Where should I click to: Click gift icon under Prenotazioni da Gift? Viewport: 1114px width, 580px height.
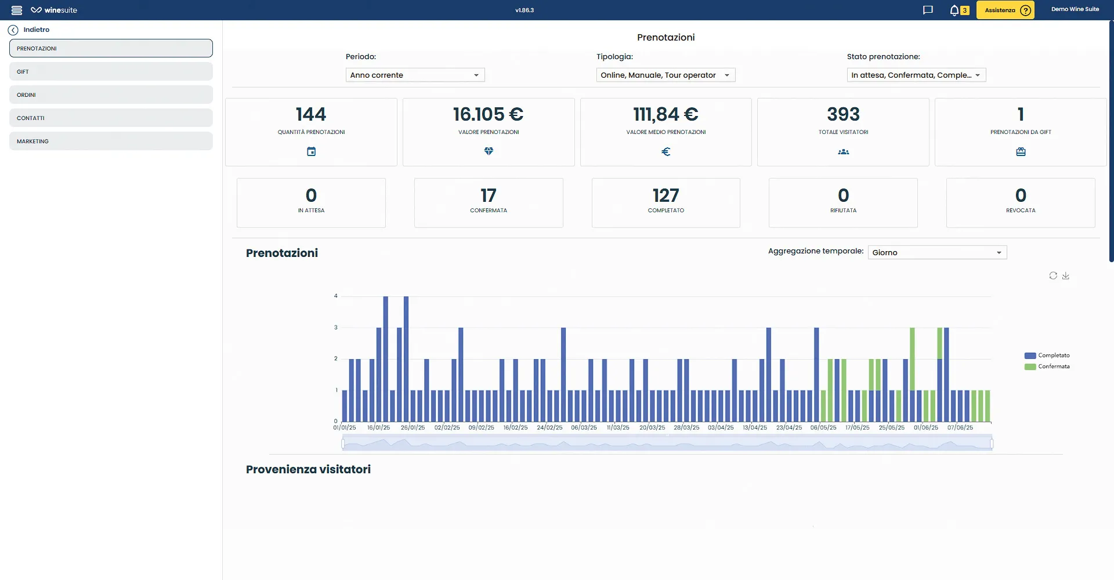(1021, 152)
